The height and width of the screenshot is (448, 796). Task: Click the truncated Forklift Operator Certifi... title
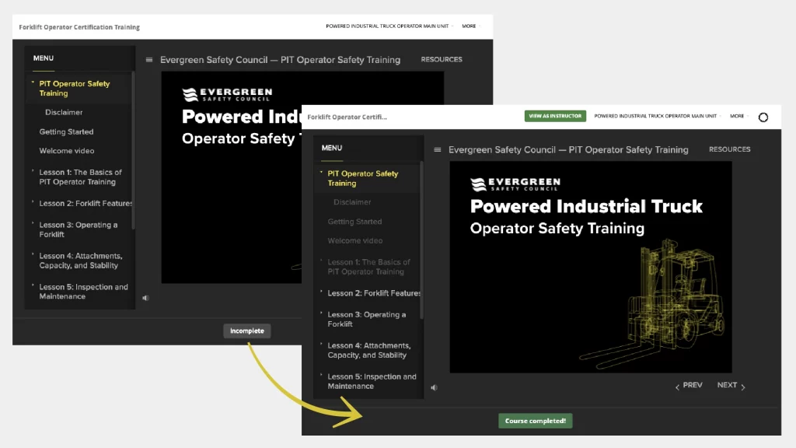[347, 117]
